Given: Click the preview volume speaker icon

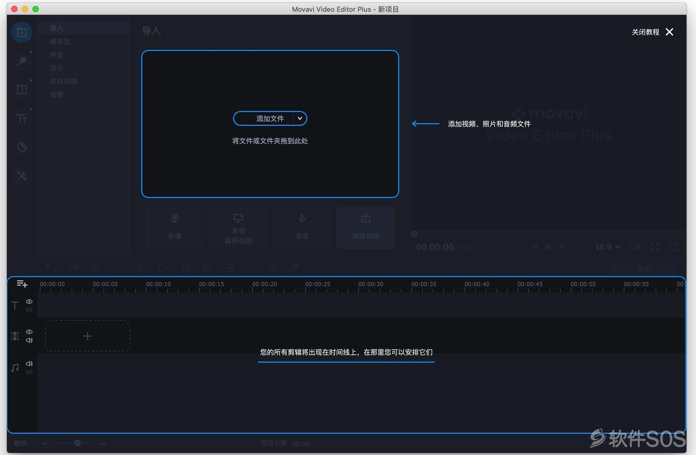Looking at the screenshot, I should point(635,247).
